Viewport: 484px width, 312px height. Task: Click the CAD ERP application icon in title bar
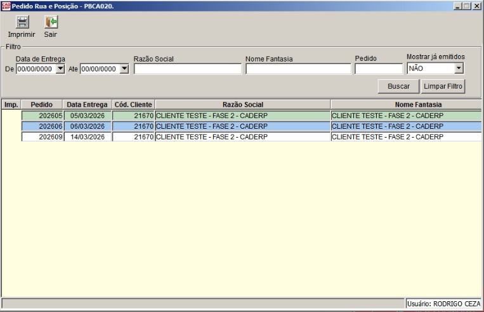coord(6,6)
